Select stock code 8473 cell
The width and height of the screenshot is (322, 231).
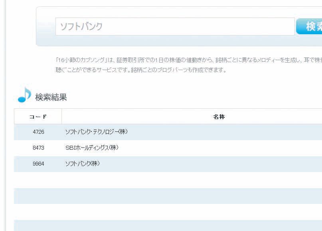38,148
